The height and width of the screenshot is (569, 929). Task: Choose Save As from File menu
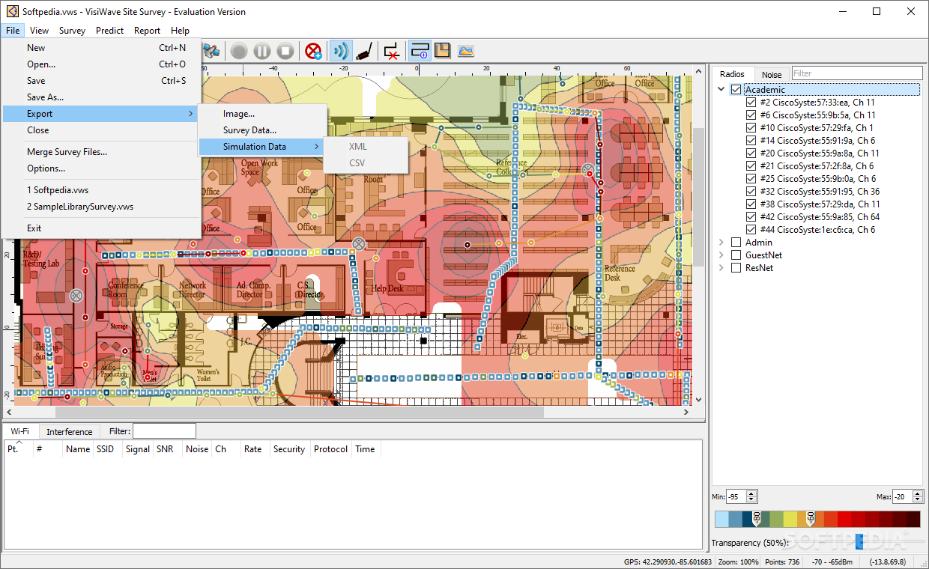(x=100, y=97)
